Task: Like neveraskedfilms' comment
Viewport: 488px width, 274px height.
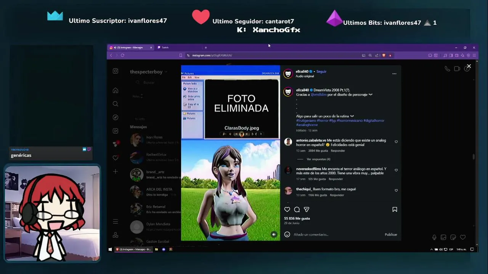Action: (396, 170)
